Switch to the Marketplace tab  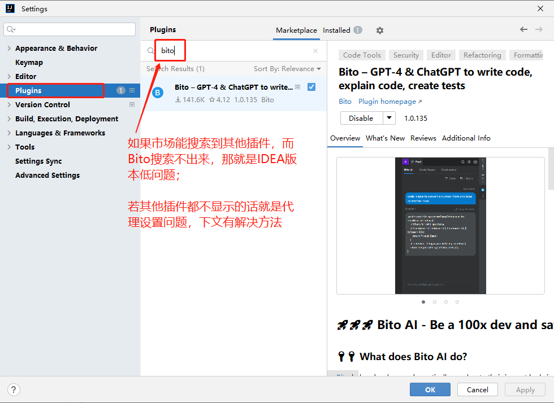tap(296, 30)
